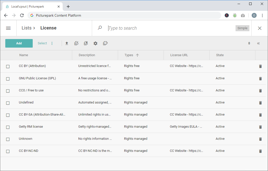Navigate to Lists breadcrumb
The image size is (268, 171).
pyautogui.click(x=27, y=28)
